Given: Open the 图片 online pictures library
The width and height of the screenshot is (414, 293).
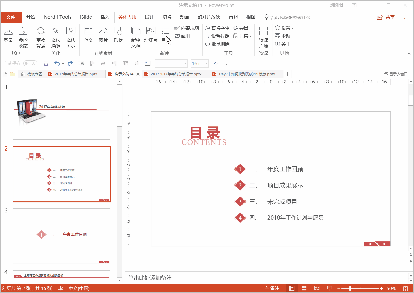Looking at the screenshot, I should click(103, 35).
